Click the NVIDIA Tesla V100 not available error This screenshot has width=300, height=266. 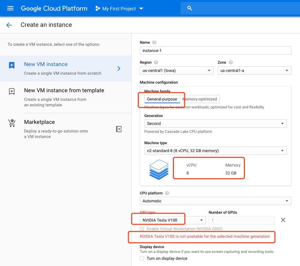(205, 236)
